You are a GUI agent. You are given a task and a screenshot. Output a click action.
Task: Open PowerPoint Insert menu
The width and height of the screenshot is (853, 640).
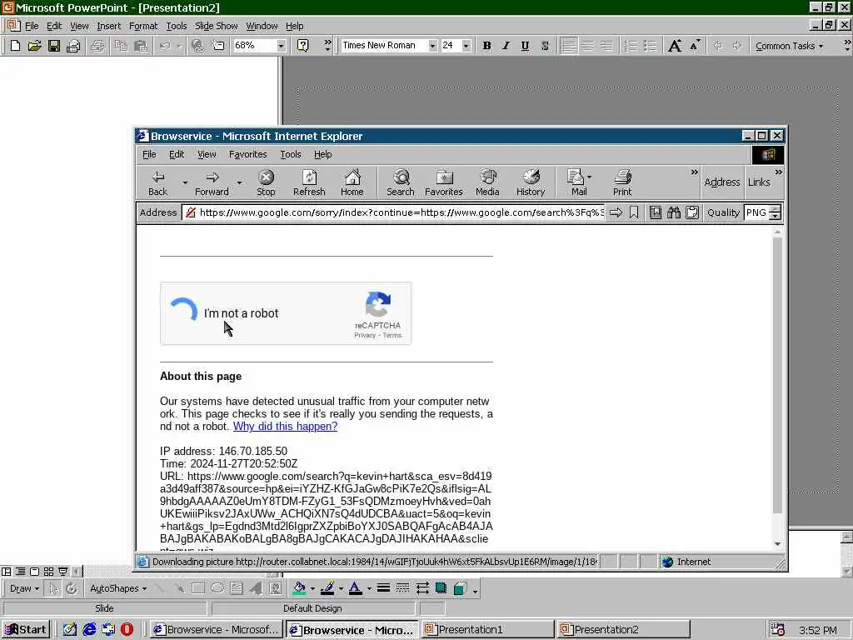pos(109,26)
